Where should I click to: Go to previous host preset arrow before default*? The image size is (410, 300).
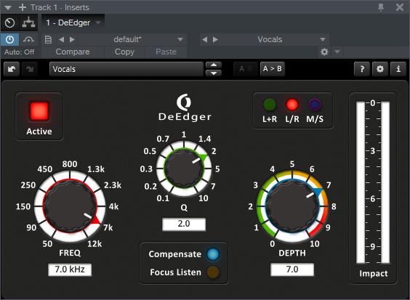pyautogui.click(x=62, y=40)
